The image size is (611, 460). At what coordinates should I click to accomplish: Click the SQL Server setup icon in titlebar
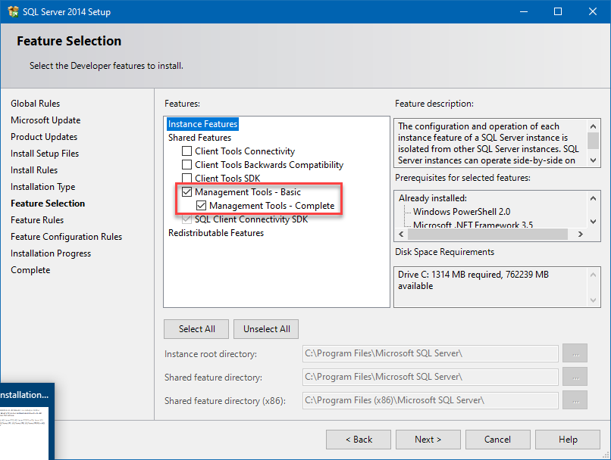pyautogui.click(x=12, y=11)
